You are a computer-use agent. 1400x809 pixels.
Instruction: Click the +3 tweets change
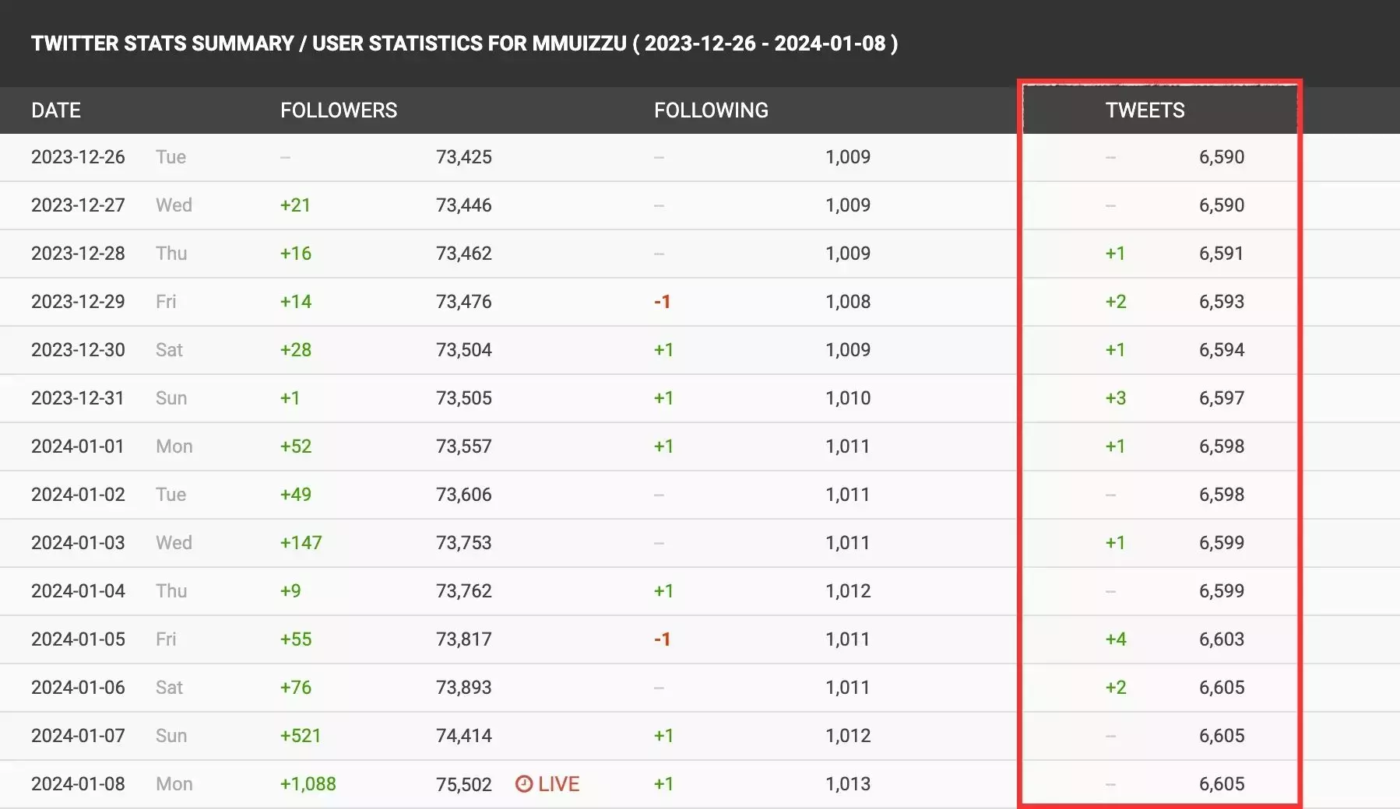(1116, 397)
